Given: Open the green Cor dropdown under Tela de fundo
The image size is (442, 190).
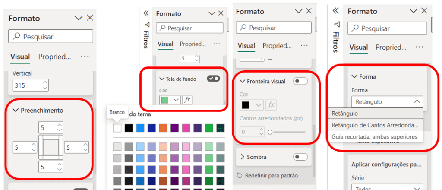Looking at the screenshot, I should tap(170, 100).
